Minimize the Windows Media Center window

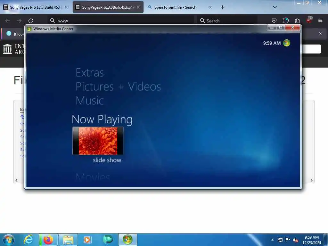coord(272,28)
